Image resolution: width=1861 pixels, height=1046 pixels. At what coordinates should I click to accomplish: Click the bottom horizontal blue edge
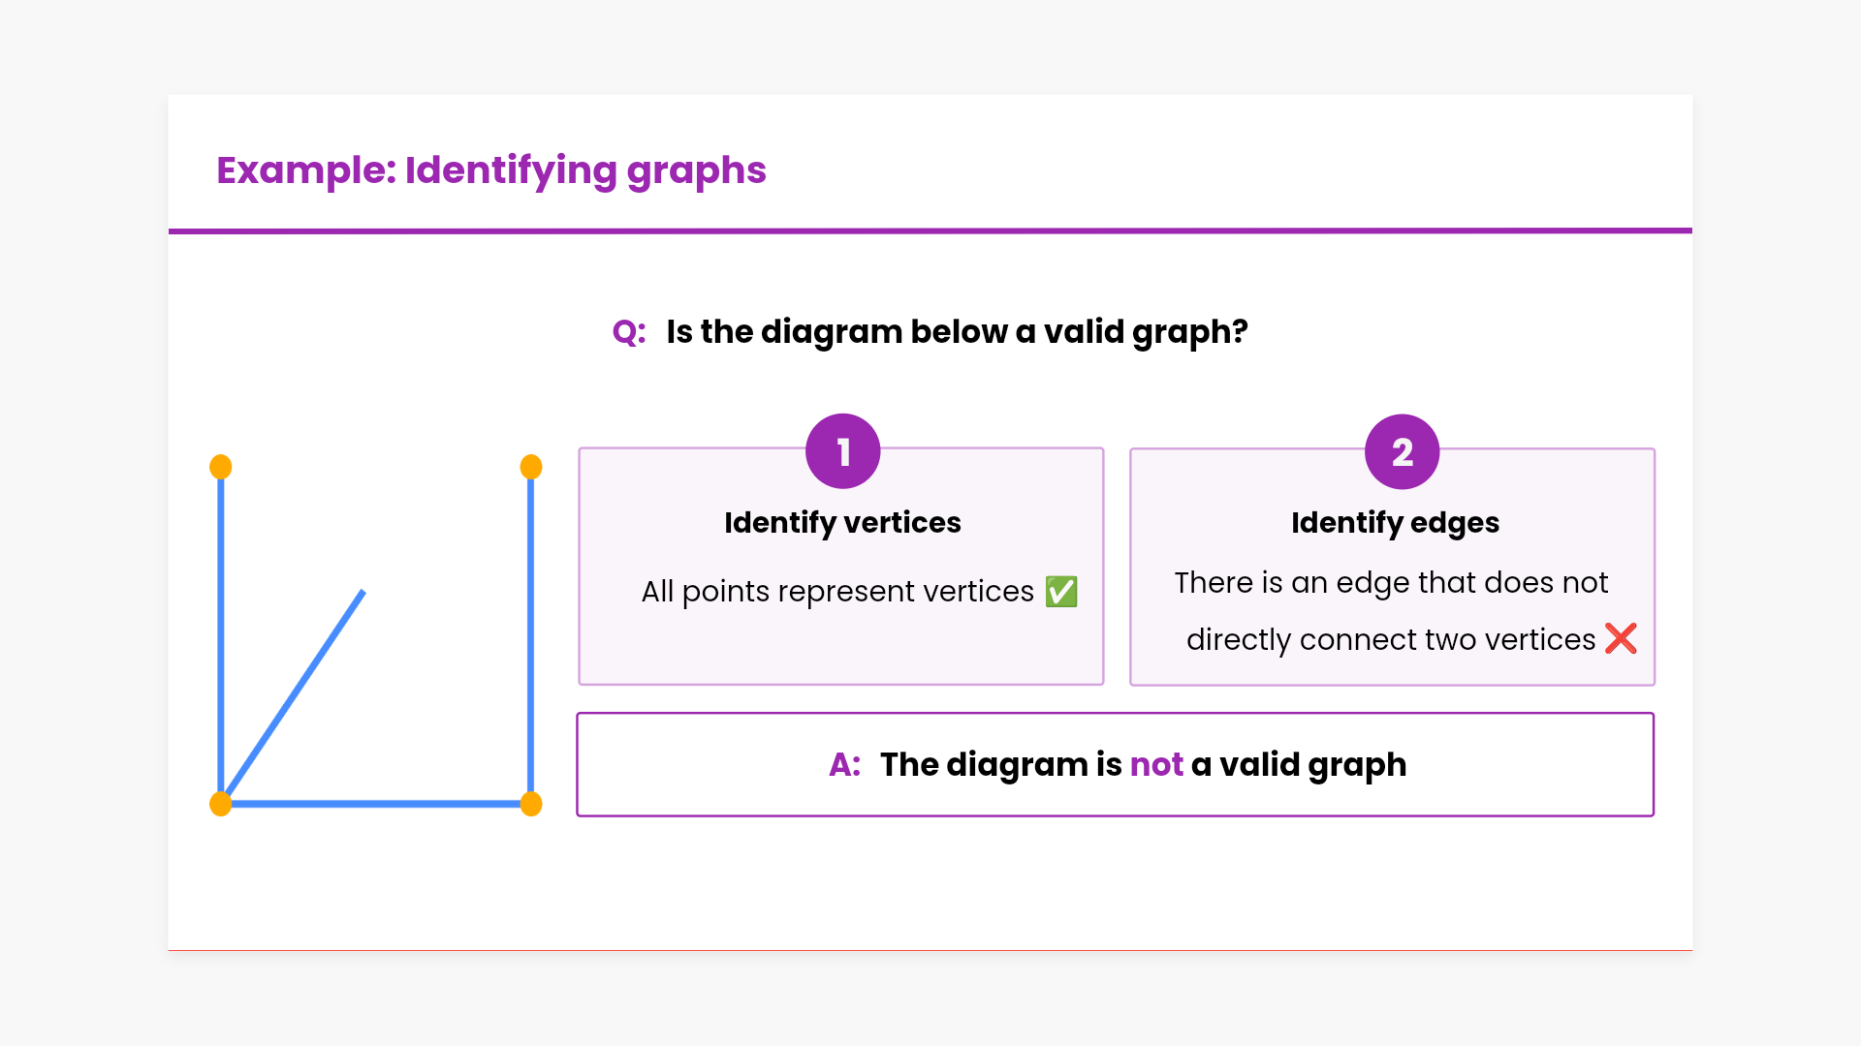(376, 804)
